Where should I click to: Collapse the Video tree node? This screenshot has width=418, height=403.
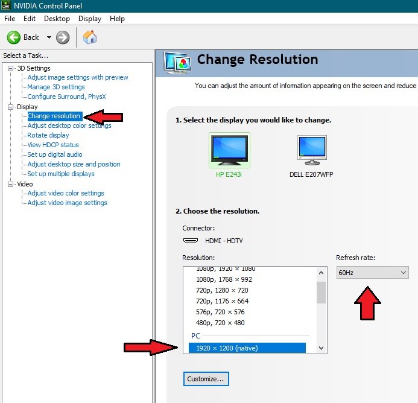tap(10, 184)
